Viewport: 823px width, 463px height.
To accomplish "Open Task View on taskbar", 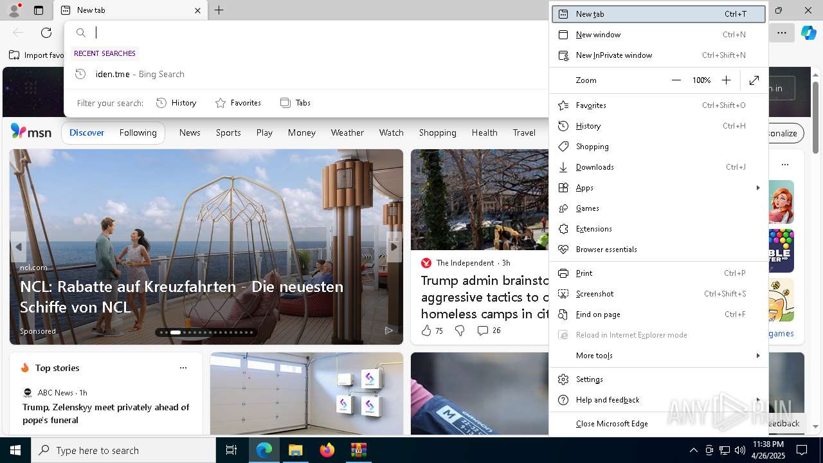I will (x=231, y=450).
